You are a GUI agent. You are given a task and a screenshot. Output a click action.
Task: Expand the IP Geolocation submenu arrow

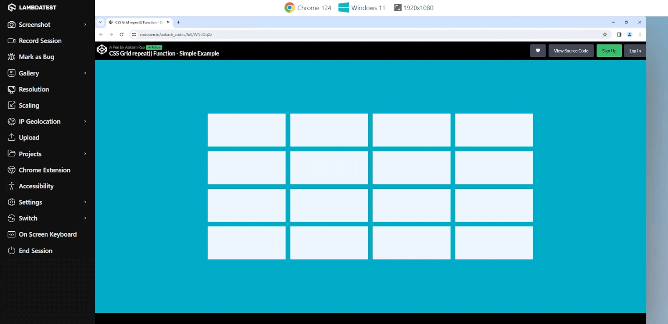85,121
